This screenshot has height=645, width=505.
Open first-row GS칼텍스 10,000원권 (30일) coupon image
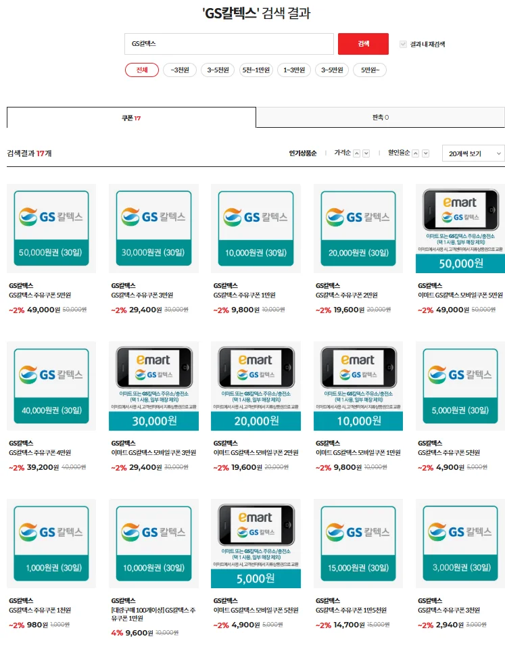coord(256,229)
